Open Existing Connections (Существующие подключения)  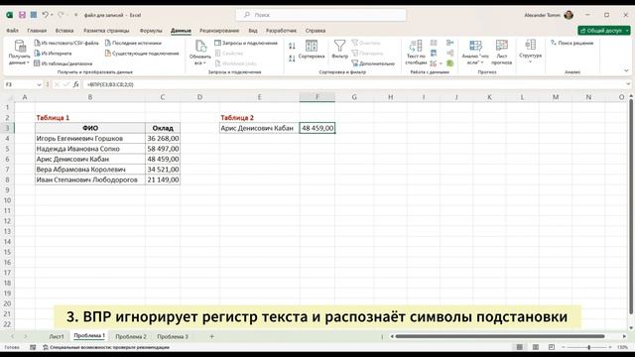click(x=142, y=53)
